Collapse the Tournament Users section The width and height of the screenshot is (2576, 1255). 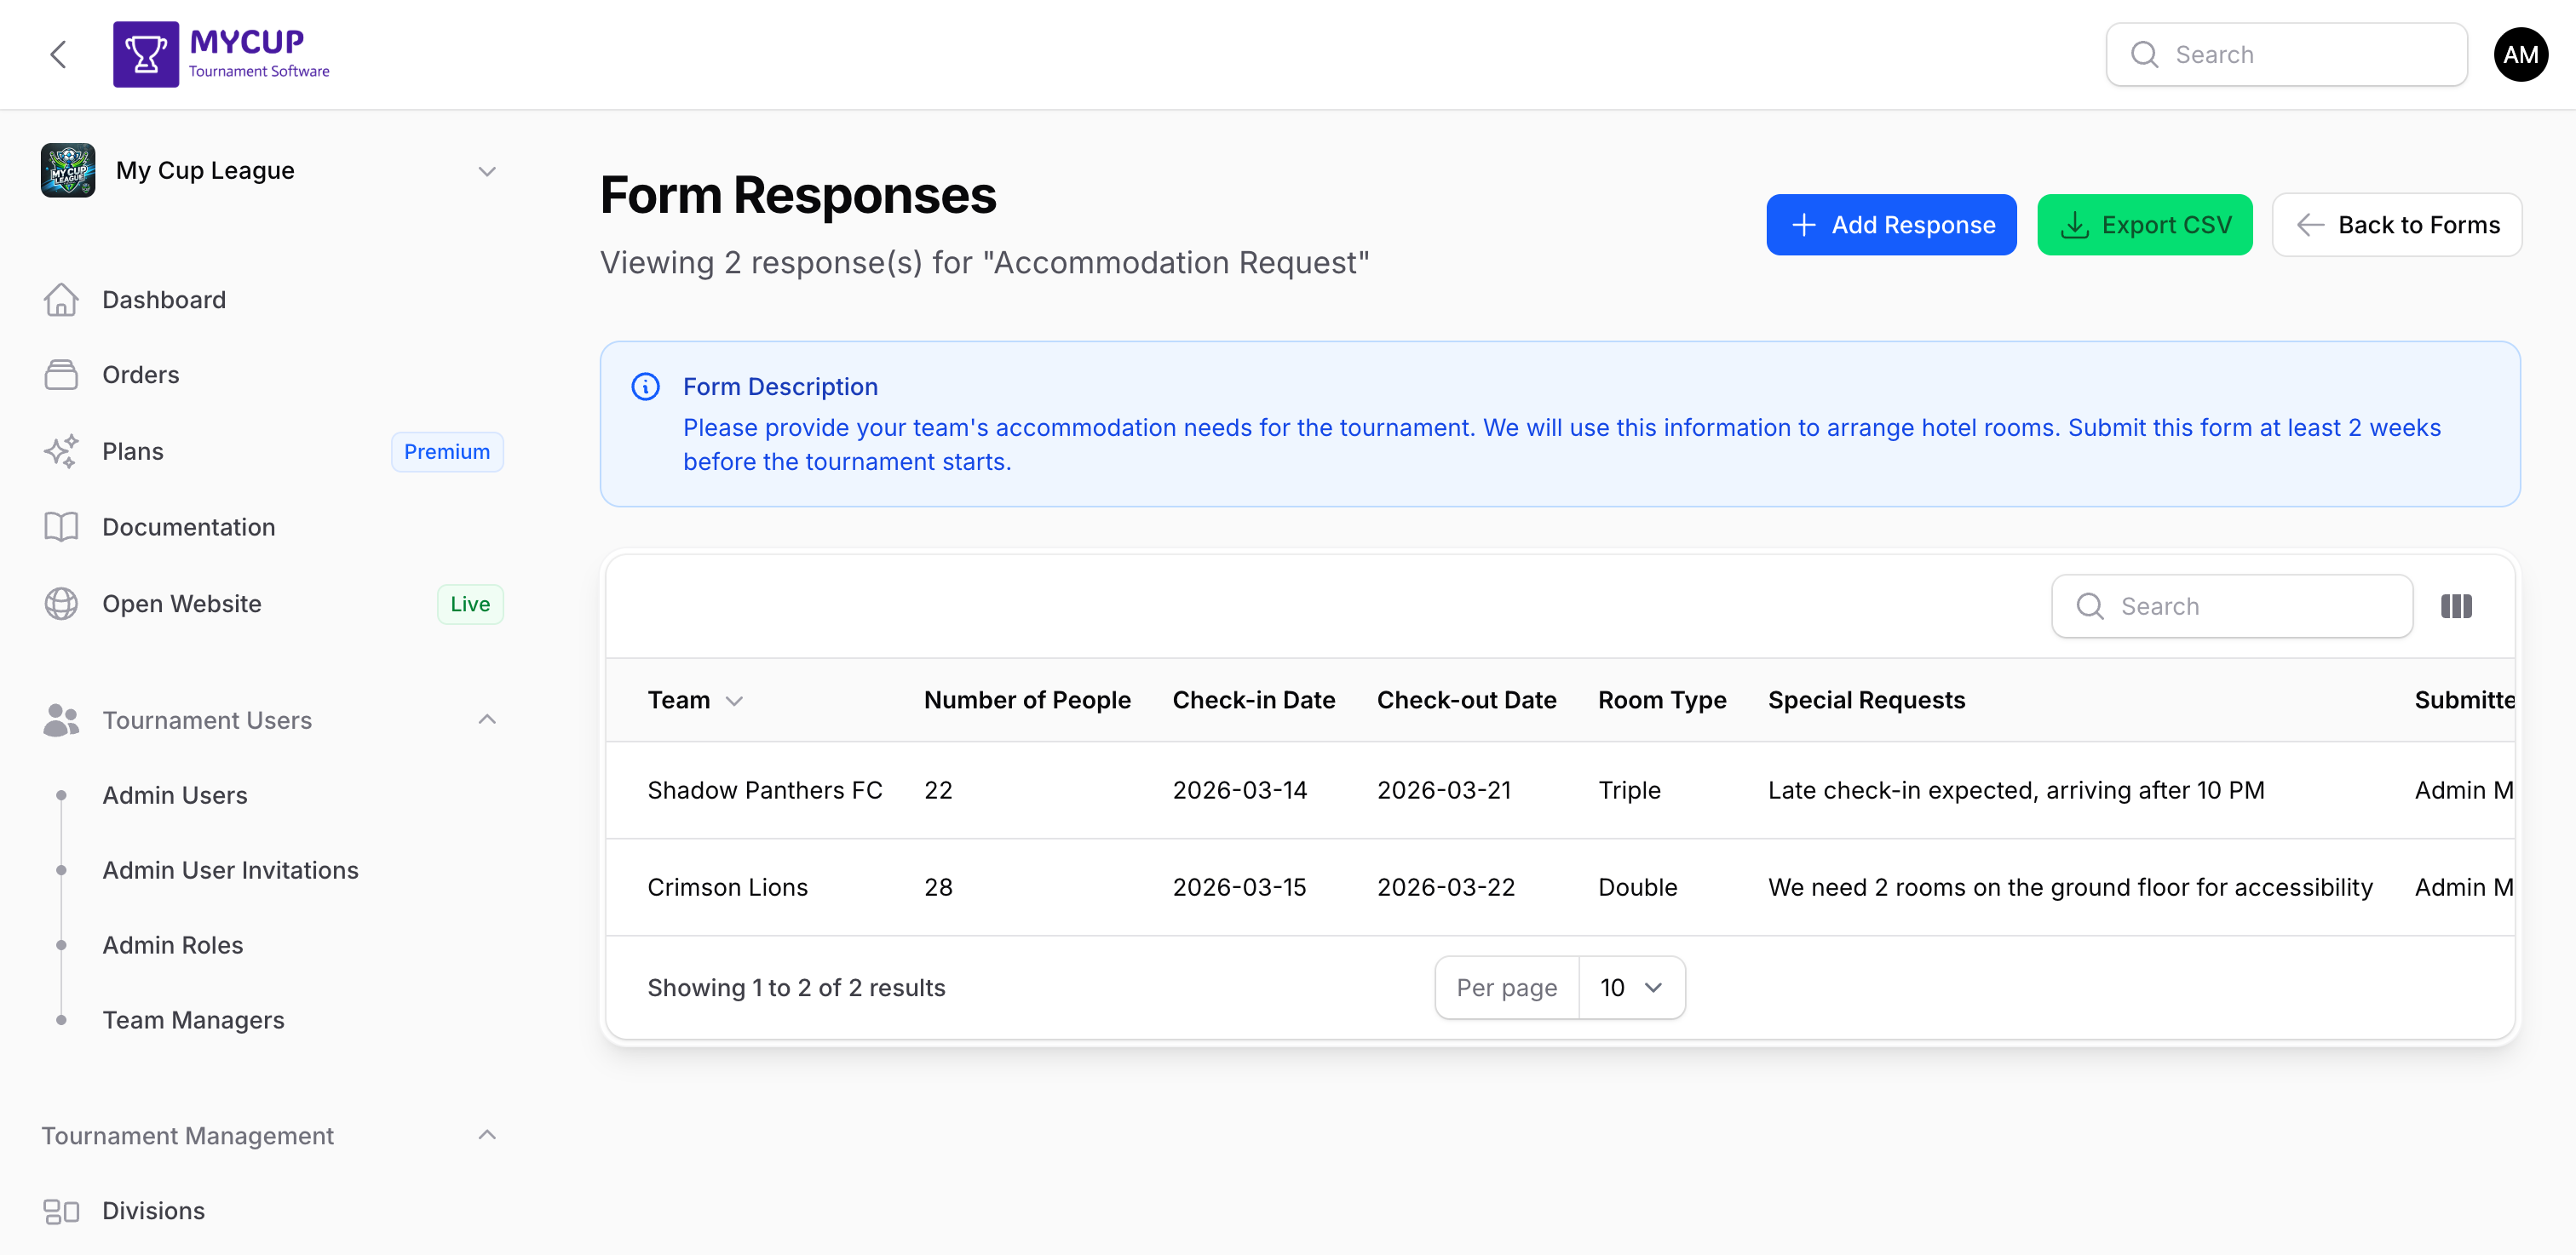point(487,719)
